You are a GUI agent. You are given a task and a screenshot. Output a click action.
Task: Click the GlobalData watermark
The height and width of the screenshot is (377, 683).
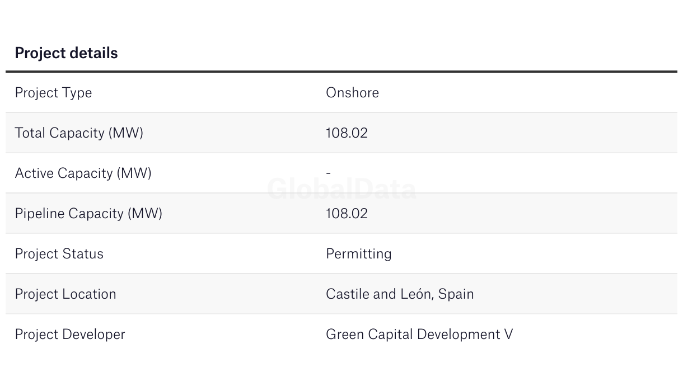[341, 189]
